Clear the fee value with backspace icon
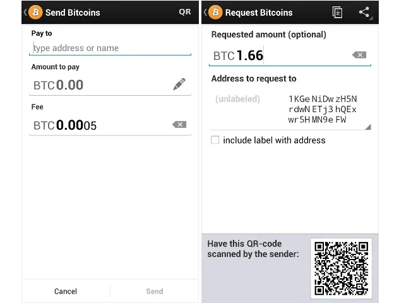This screenshot has height=303, width=399. pyautogui.click(x=179, y=125)
